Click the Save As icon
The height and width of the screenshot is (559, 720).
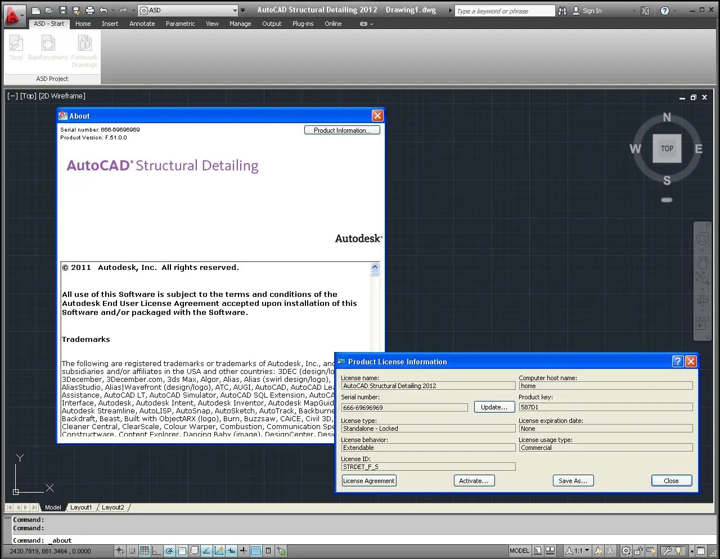[76, 11]
